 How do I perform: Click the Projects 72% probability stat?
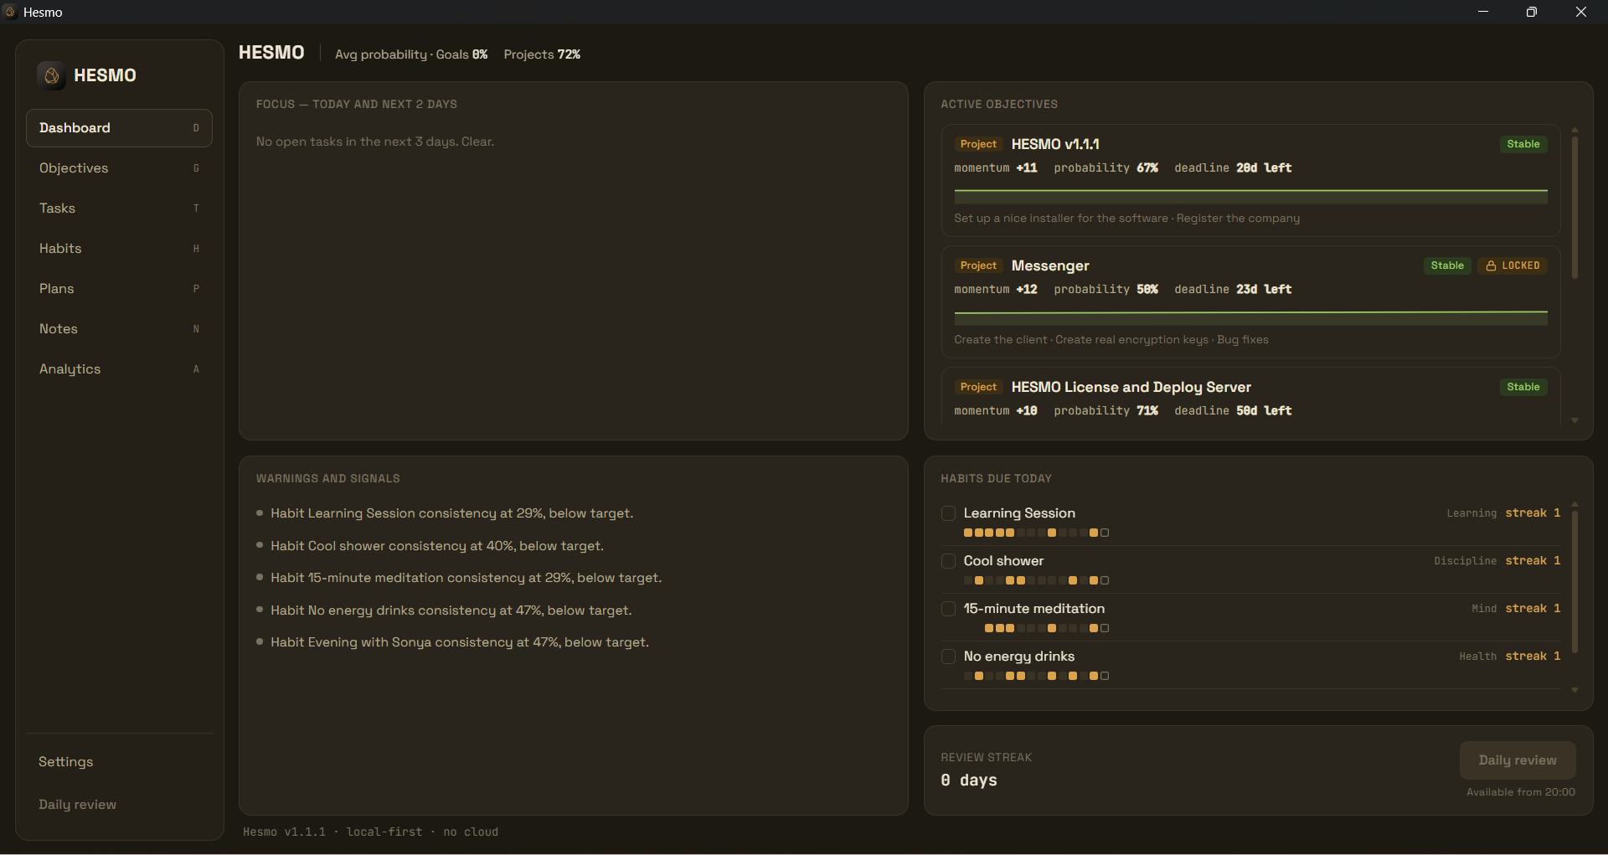542,54
